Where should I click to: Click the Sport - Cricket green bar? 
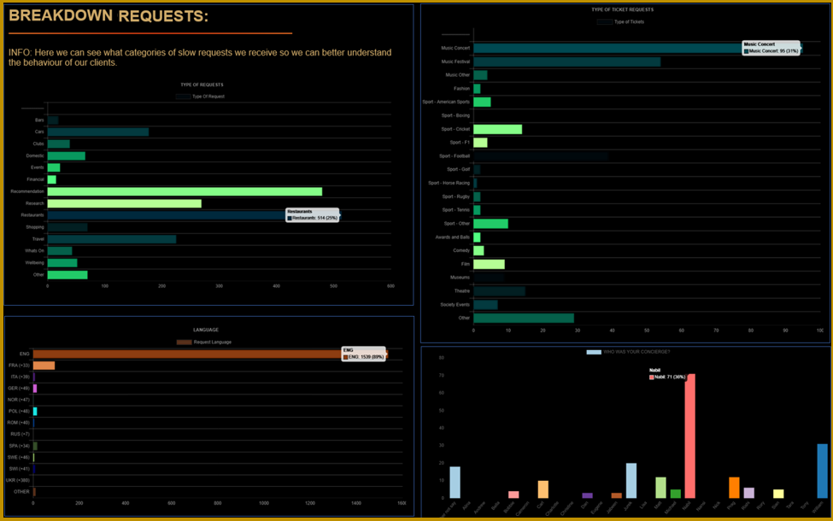click(500, 128)
